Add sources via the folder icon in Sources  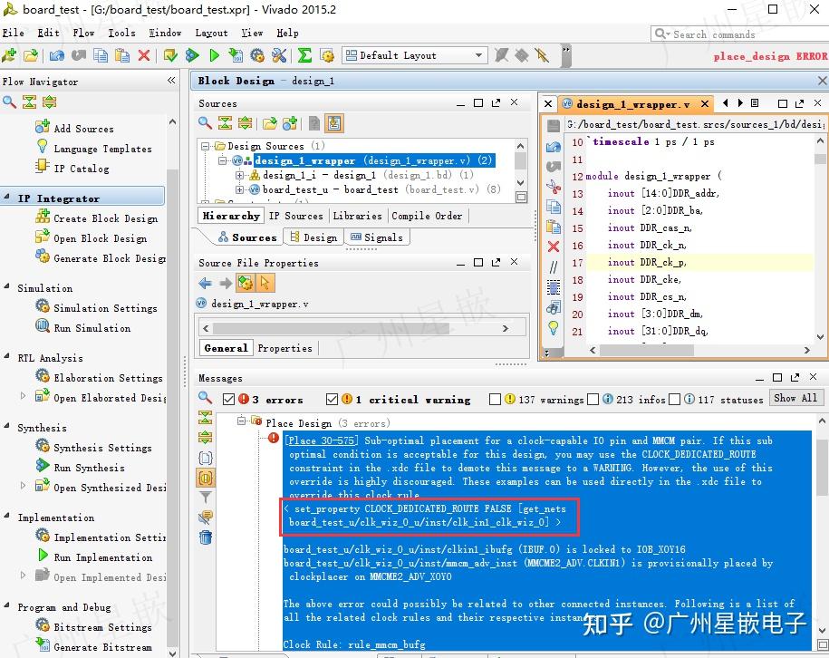tap(268, 122)
